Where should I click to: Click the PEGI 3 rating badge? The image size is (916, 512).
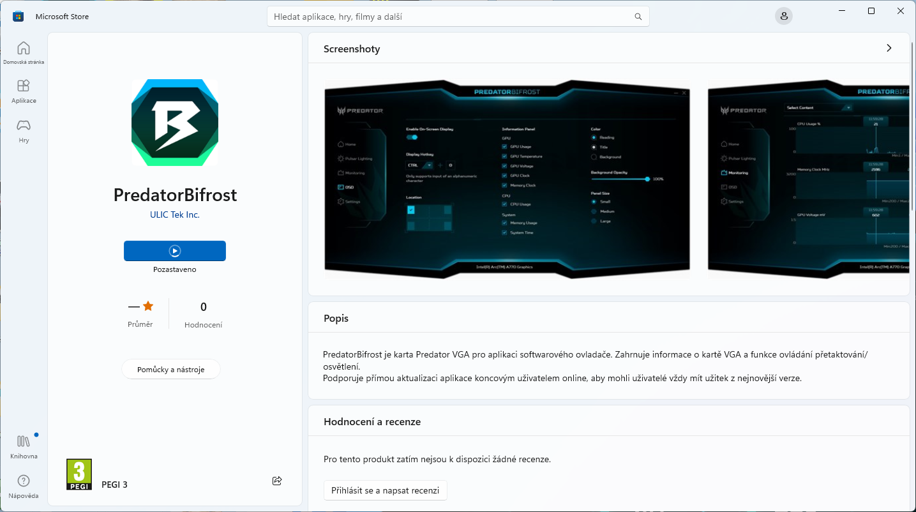click(79, 474)
